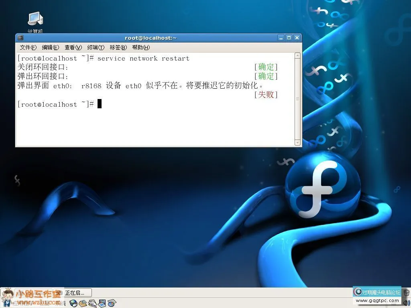The width and height of the screenshot is (411, 308).
Task: Open the 计算机 (Computer) desktop icon
Action: tap(35, 18)
